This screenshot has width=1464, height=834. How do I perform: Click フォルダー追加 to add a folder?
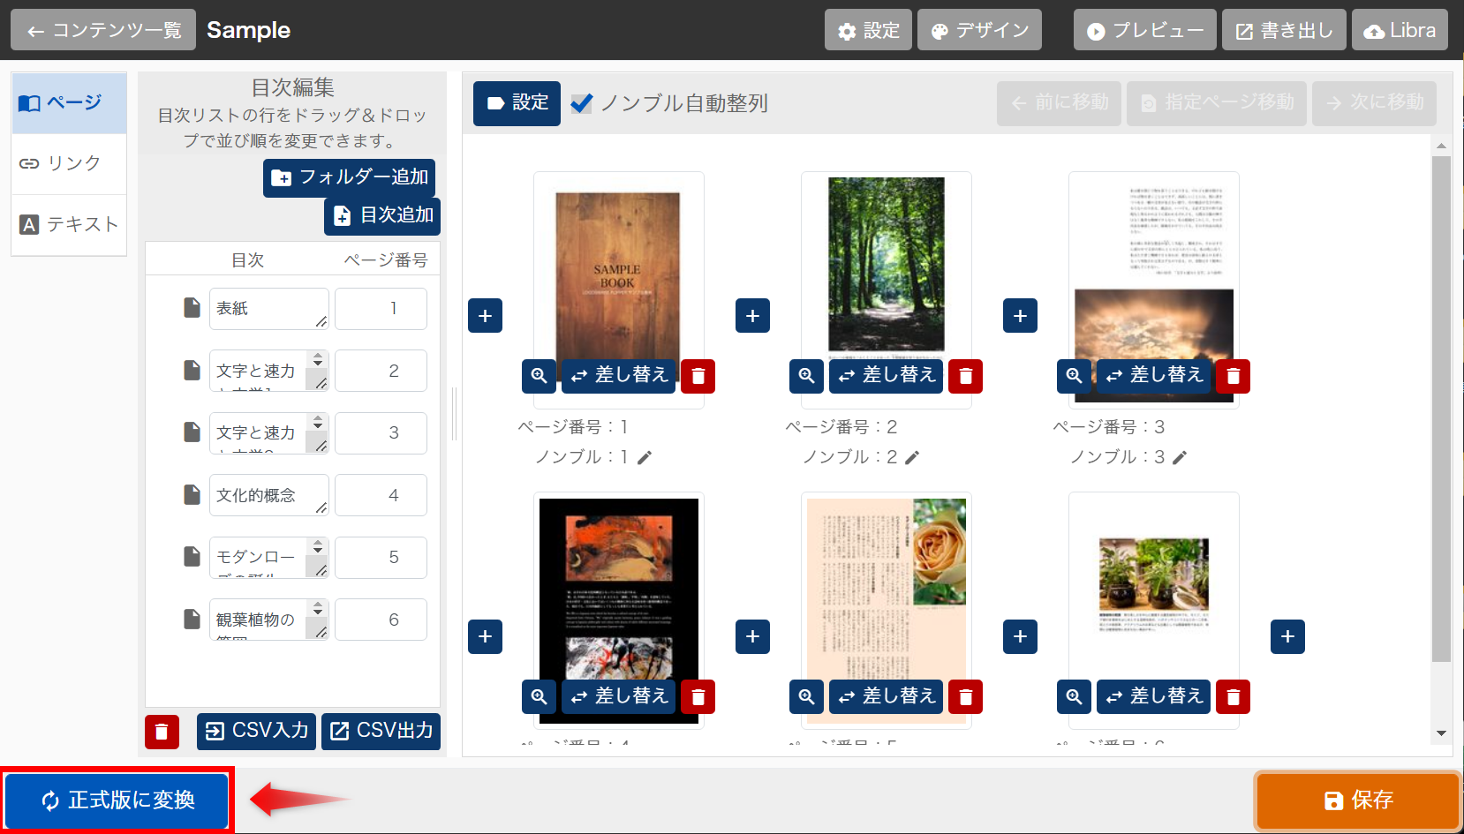click(x=349, y=177)
